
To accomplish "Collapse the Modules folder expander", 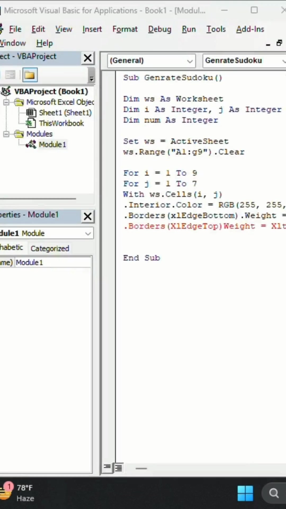I will [6, 134].
